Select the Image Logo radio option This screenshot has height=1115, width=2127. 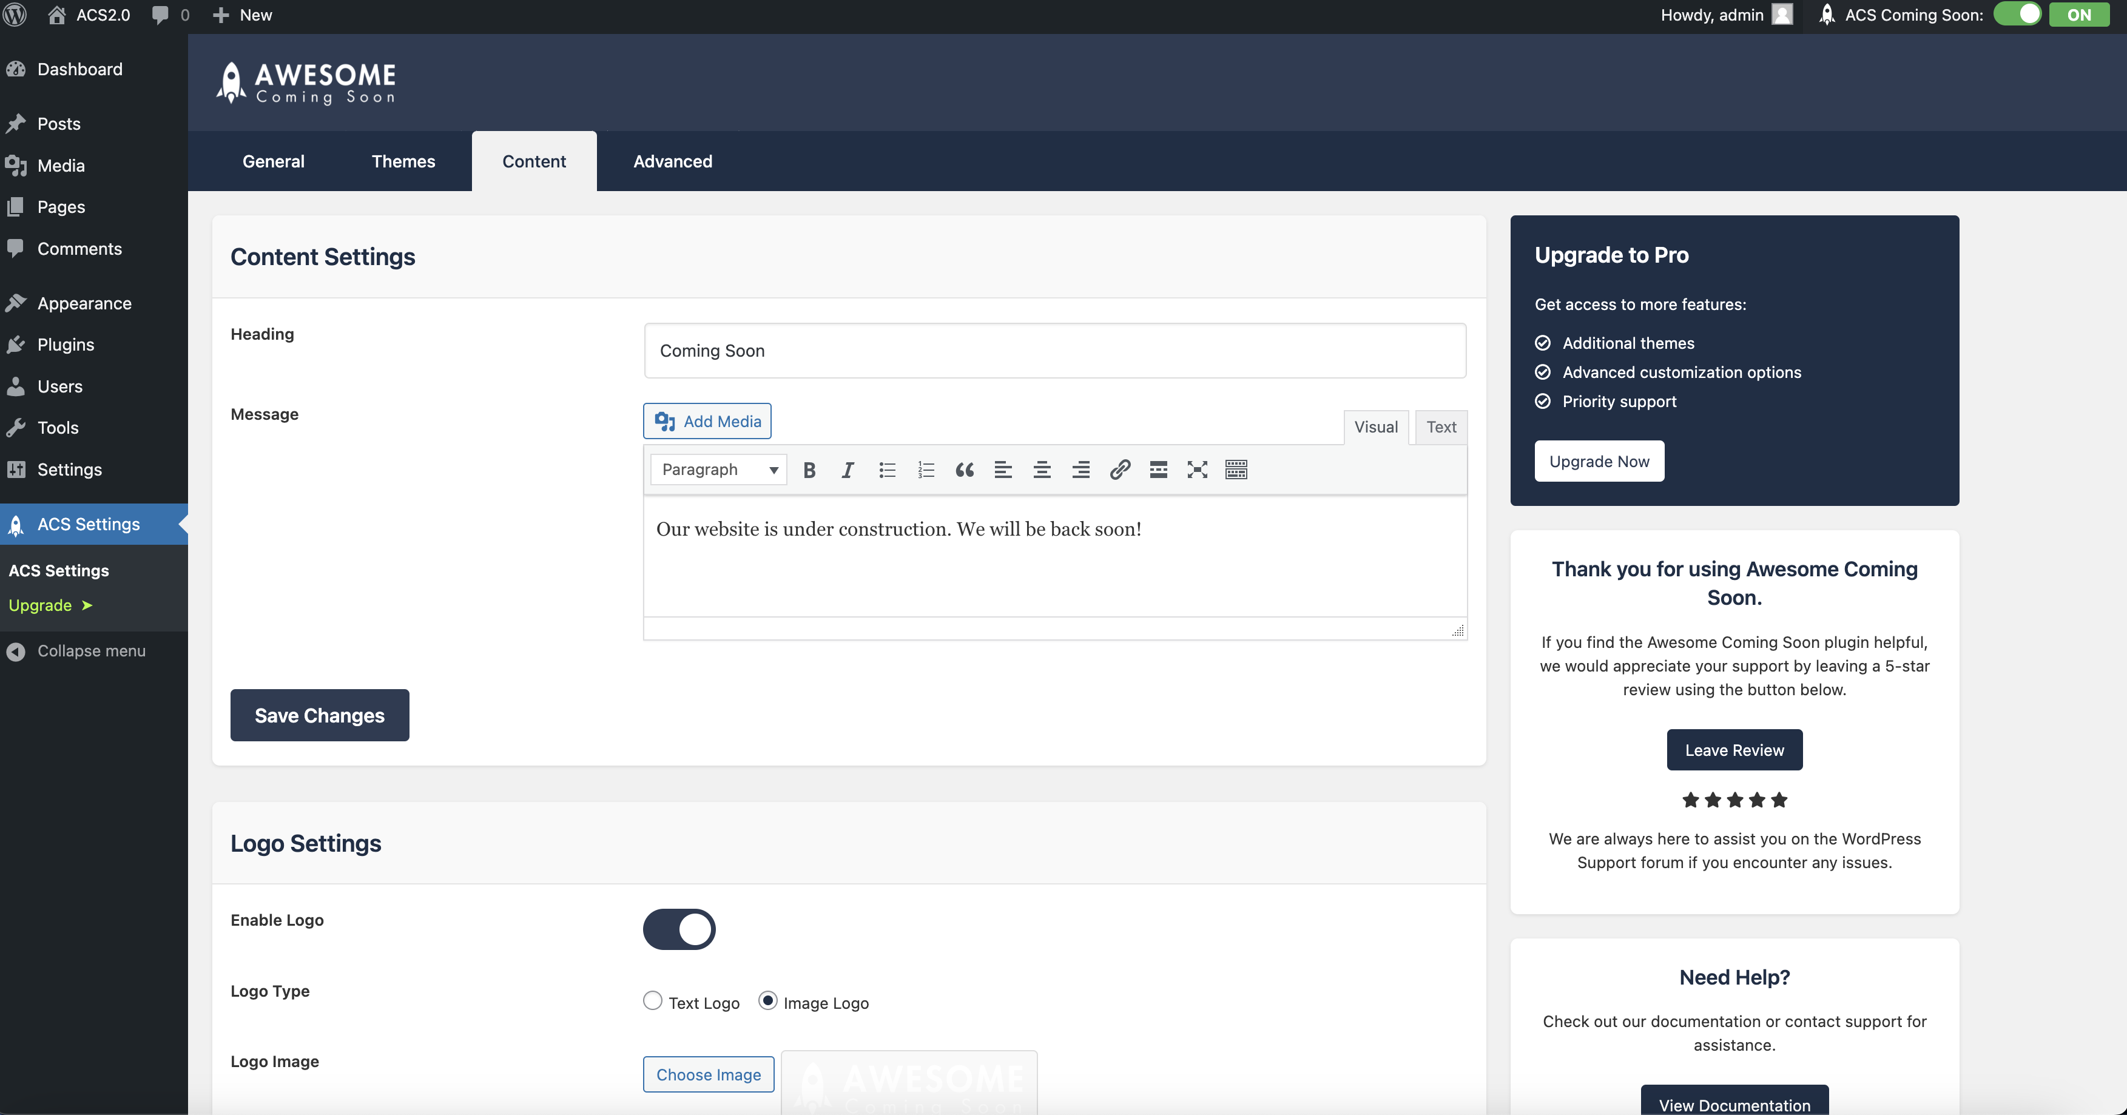click(768, 1000)
